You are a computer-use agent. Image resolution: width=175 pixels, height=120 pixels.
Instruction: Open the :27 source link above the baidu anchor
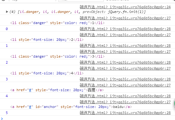click(x=125, y=102)
